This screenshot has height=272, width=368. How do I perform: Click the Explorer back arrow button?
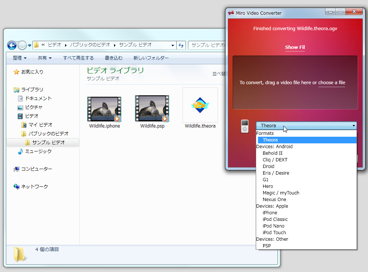(x=12, y=45)
